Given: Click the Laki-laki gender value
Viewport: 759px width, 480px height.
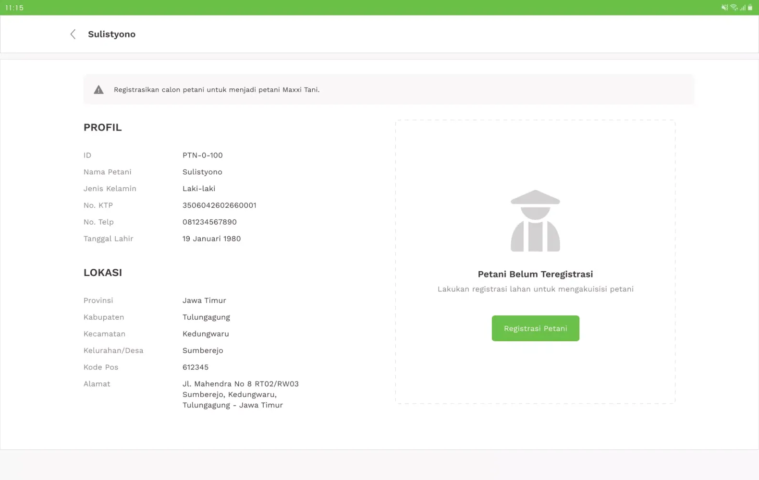Looking at the screenshot, I should pyautogui.click(x=199, y=189).
